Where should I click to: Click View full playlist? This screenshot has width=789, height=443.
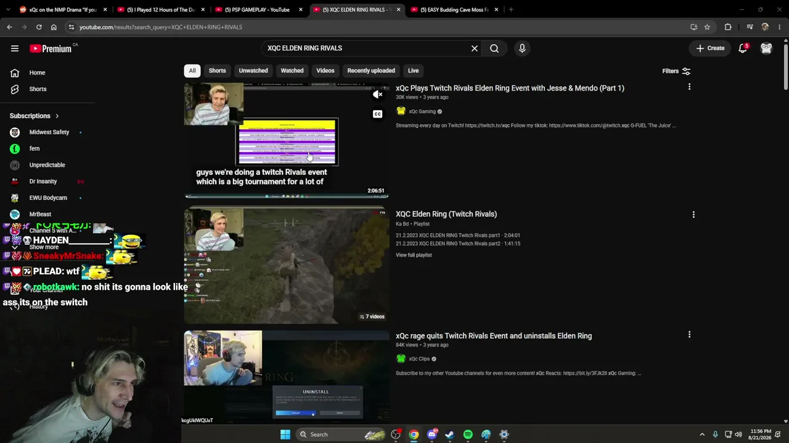(x=414, y=255)
